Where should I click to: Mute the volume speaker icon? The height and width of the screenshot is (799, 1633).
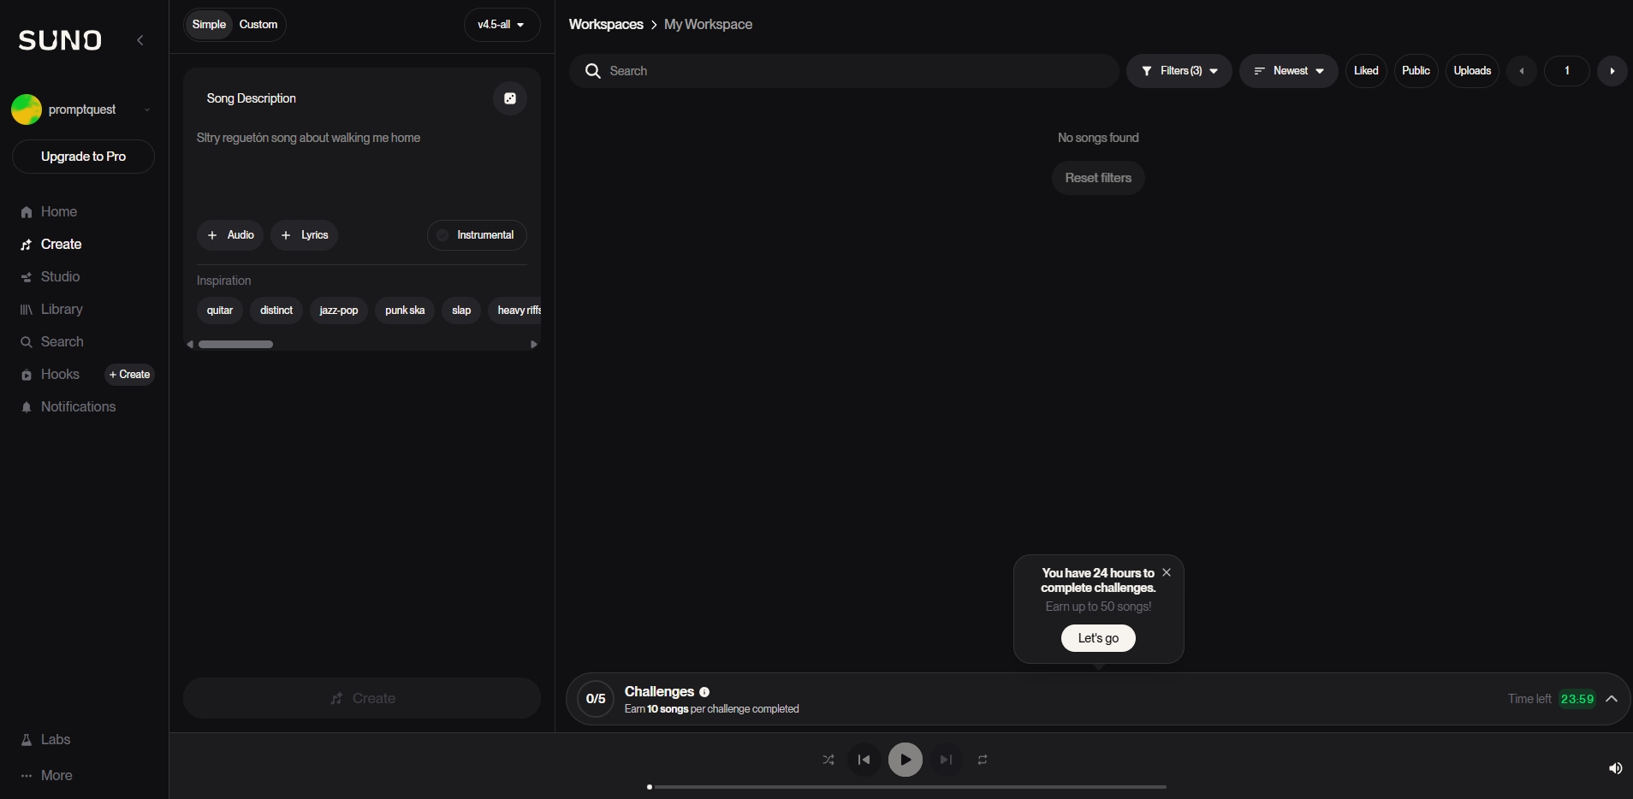click(1615, 768)
